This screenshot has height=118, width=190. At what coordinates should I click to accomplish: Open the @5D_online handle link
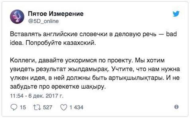[x=44, y=21]
